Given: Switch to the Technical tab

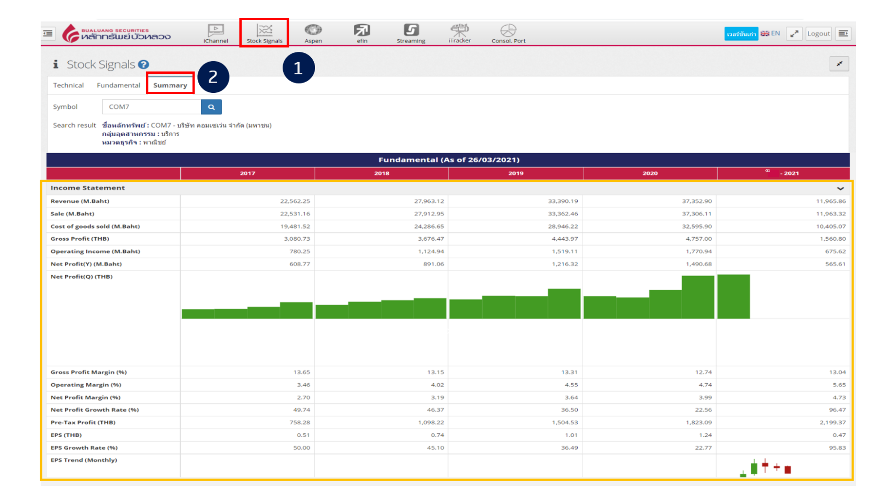Looking at the screenshot, I should [68, 85].
